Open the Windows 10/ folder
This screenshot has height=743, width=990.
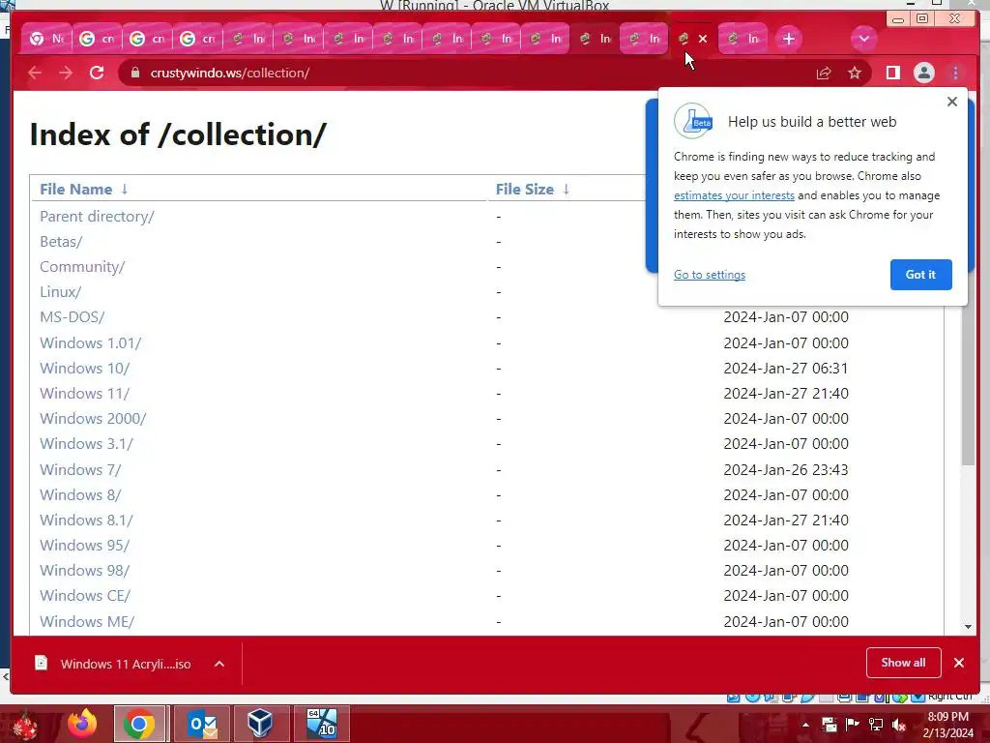[85, 369]
